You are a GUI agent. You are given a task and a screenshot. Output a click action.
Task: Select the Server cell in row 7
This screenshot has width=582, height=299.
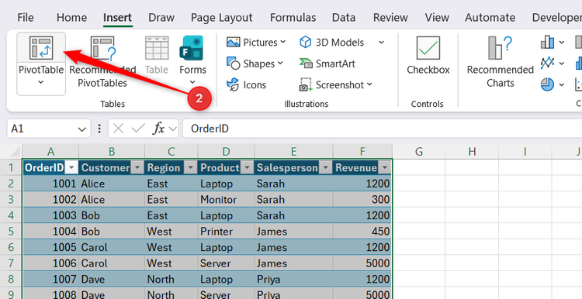(226, 263)
